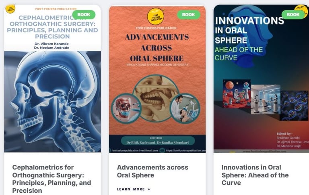Click the red skull model circle image
Viewport: 309px width, 195px height.
[x=126, y=108]
